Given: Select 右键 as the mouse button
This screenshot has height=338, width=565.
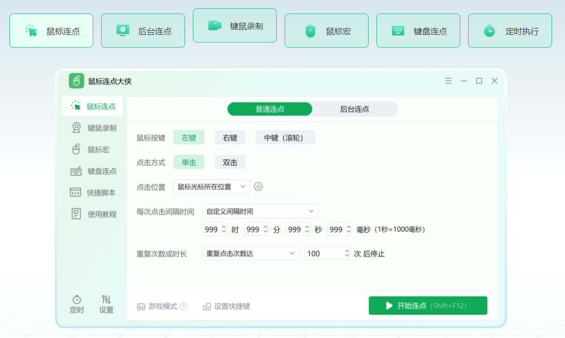Looking at the screenshot, I should pyautogui.click(x=230, y=137).
